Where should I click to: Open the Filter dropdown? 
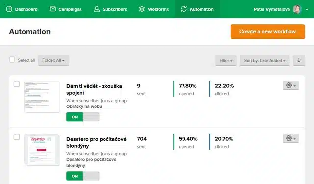click(226, 60)
